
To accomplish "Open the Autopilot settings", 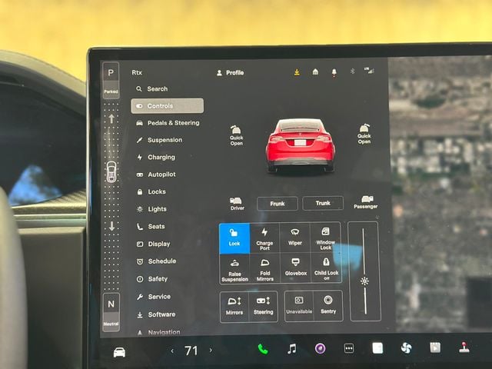I will tap(156, 175).
